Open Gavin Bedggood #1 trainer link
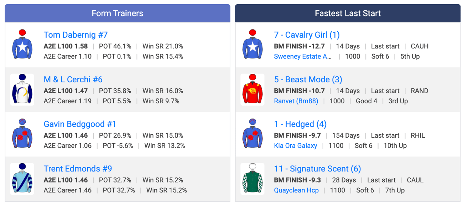The image size is (463, 206). pos(80,124)
